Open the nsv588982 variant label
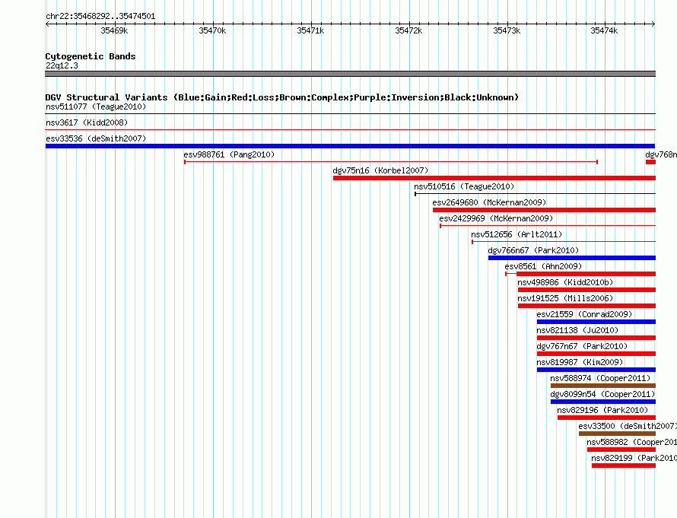Image resolution: width=677 pixels, height=518 pixels. (631, 442)
